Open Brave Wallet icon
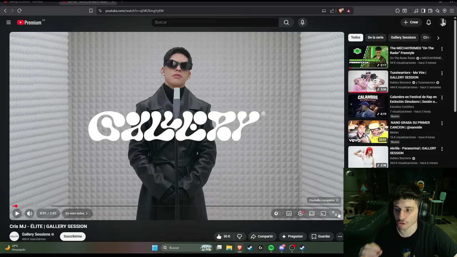The width and height of the screenshot is (457, 257). tap(430, 11)
